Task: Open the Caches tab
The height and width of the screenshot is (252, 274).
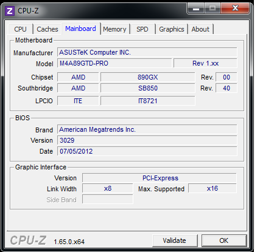Action: coord(47,29)
